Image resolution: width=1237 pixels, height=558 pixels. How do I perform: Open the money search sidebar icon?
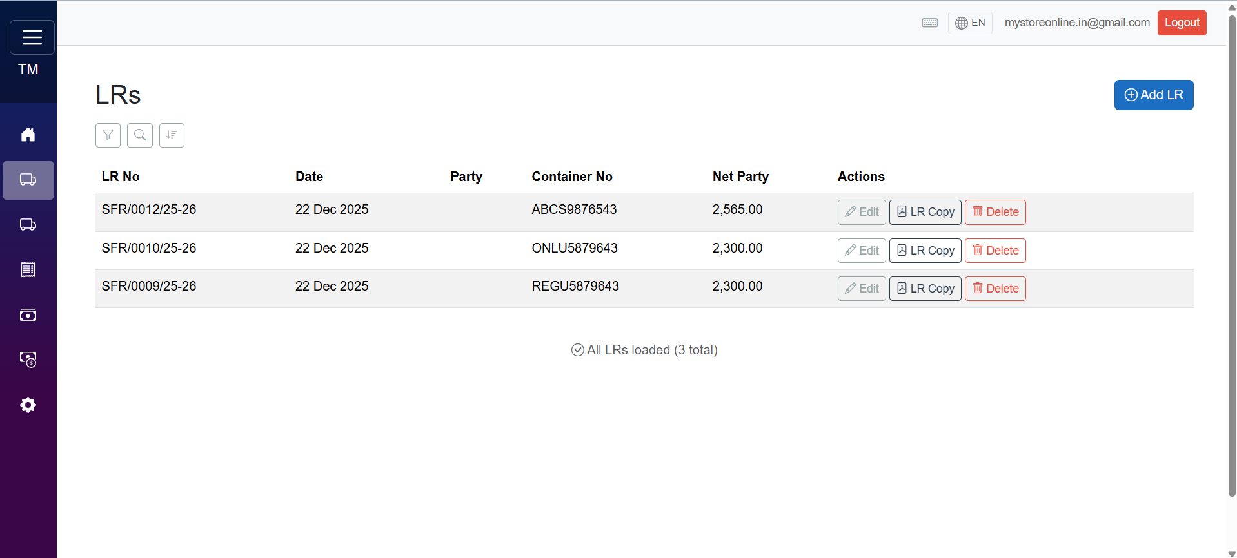pyautogui.click(x=28, y=360)
